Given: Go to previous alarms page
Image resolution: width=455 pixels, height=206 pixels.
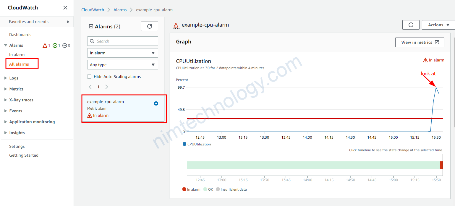Looking at the screenshot, I should (x=90, y=87).
